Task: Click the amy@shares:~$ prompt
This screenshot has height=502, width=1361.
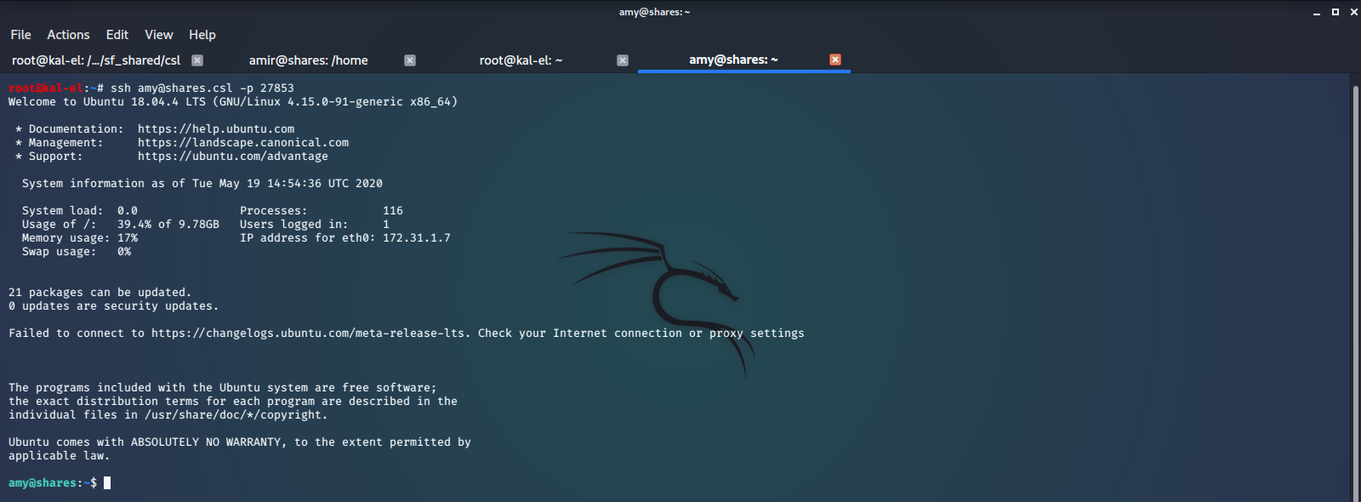Action: point(53,483)
